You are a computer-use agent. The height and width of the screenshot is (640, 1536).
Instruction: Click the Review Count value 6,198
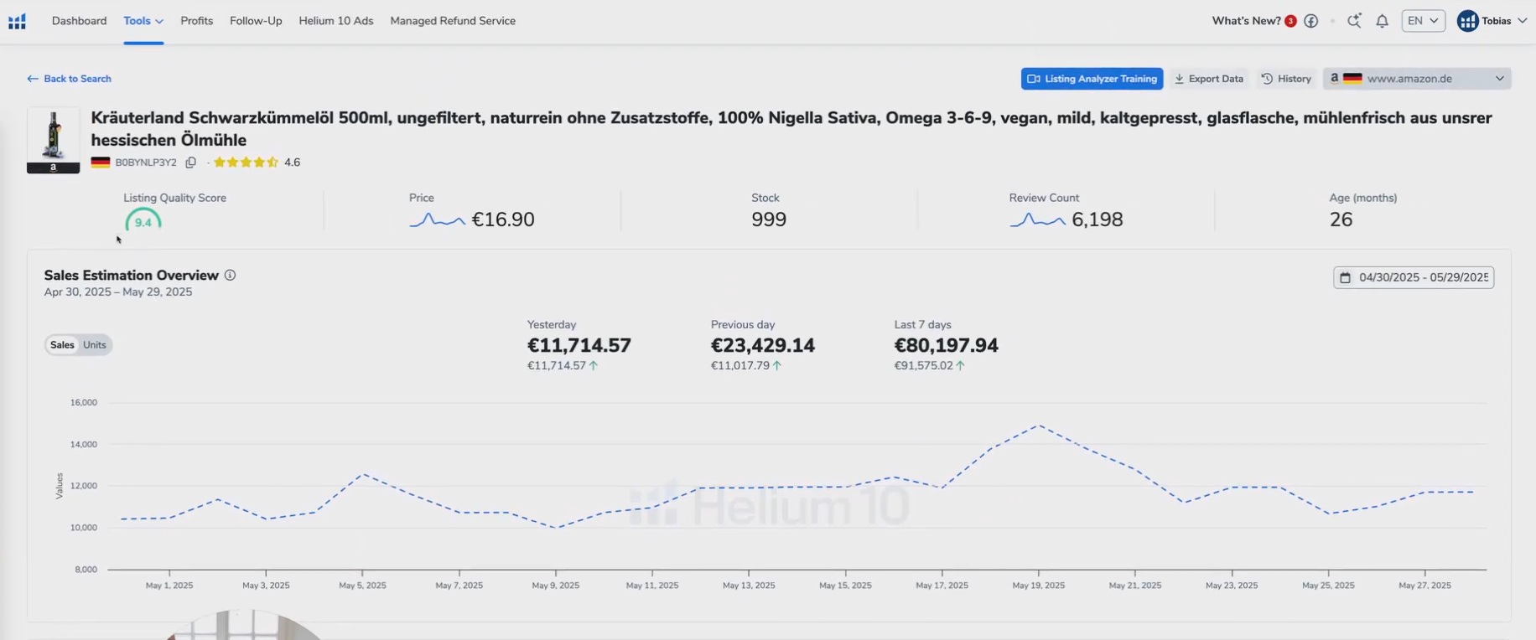1098,219
